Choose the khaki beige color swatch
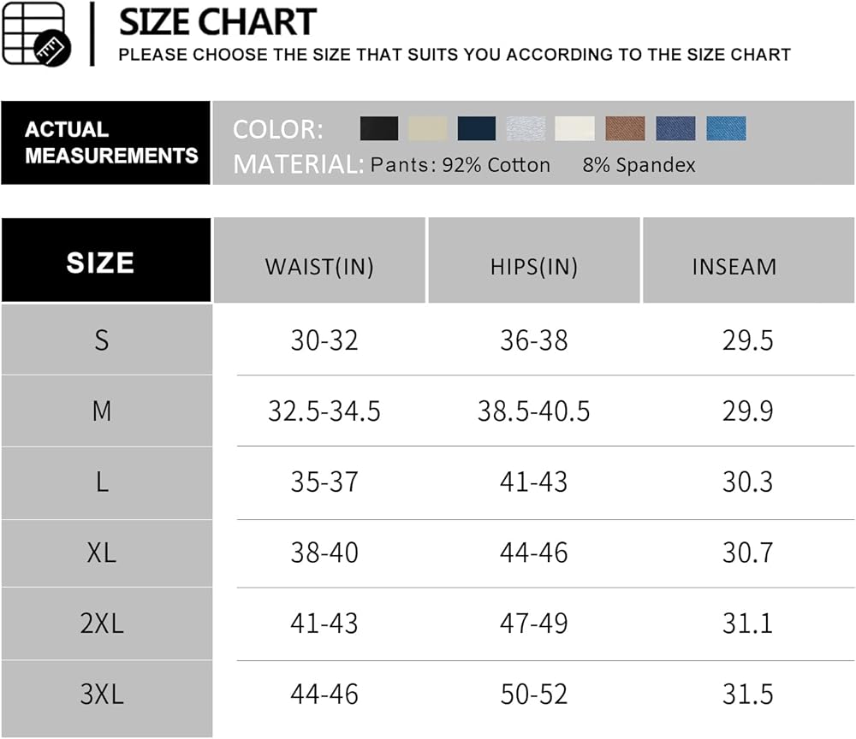The width and height of the screenshot is (856, 739). tap(428, 129)
